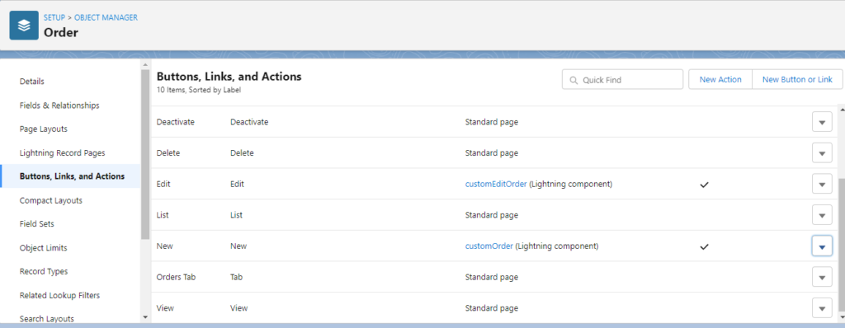Image resolution: width=845 pixels, height=328 pixels.
Task: Open the New row dropdown menu
Action: pyautogui.click(x=822, y=246)
